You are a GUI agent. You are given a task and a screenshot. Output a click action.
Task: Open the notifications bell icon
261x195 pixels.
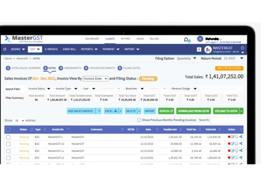[x=186, y=40]
